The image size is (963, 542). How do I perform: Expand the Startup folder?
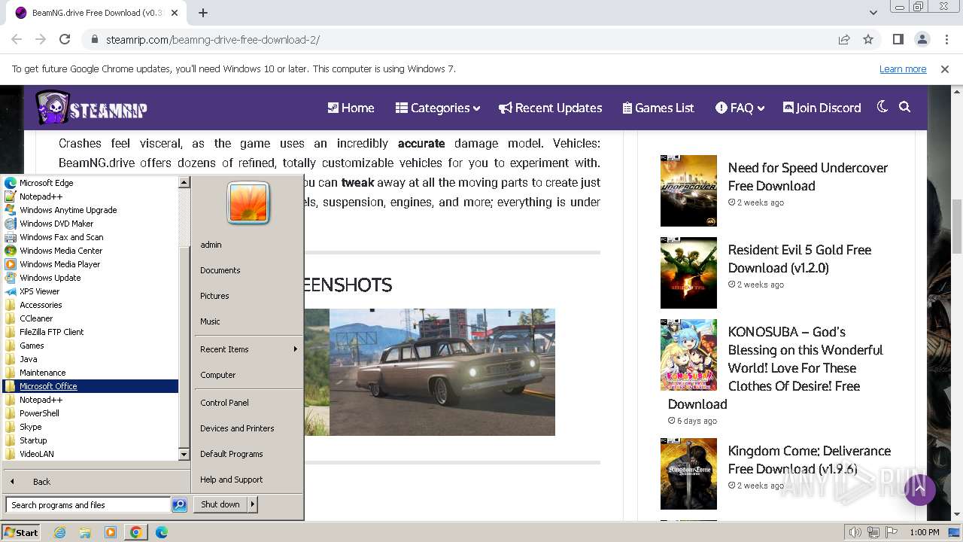coord(90,440)
